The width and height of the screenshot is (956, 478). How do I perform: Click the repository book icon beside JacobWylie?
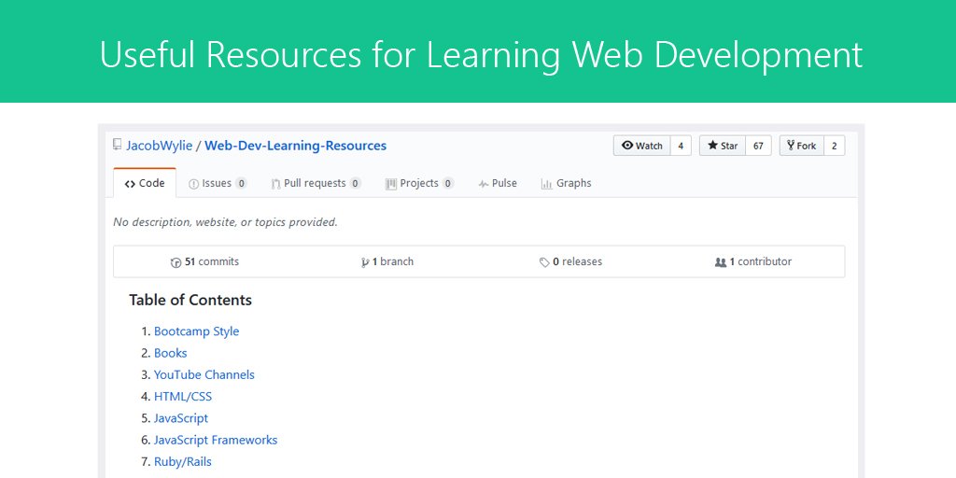117,145
